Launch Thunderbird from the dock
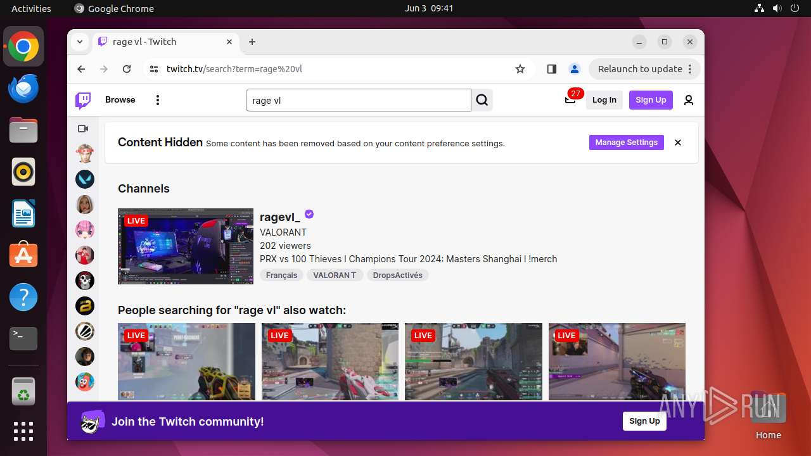 pyautogui.click(x=23, y=89)
